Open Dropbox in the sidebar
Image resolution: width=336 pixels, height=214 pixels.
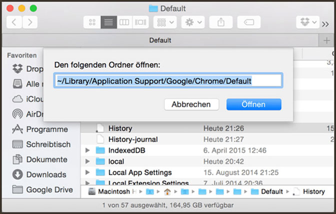click(27, 69)
